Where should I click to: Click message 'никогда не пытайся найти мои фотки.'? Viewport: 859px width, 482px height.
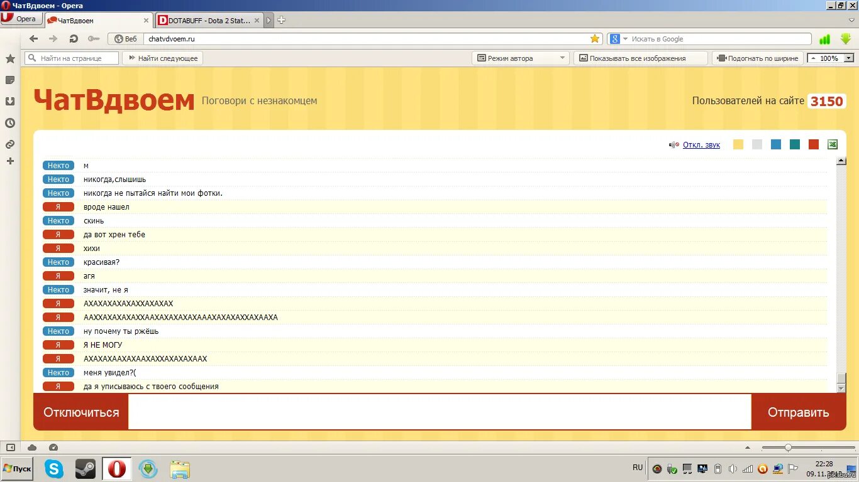coord(153,193)
